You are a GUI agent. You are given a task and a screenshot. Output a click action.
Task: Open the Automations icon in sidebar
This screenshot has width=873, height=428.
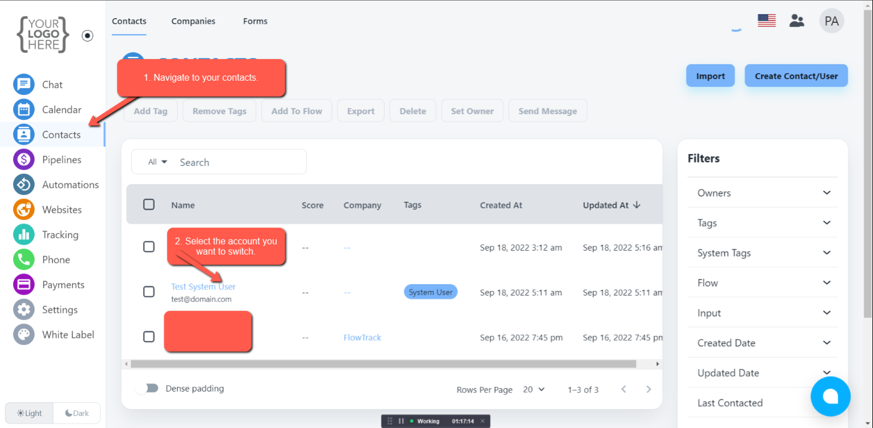(23, 185)
